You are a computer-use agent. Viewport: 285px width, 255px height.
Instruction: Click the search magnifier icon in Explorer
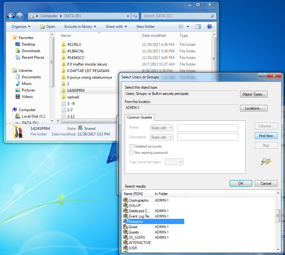(x=212, y=16)
